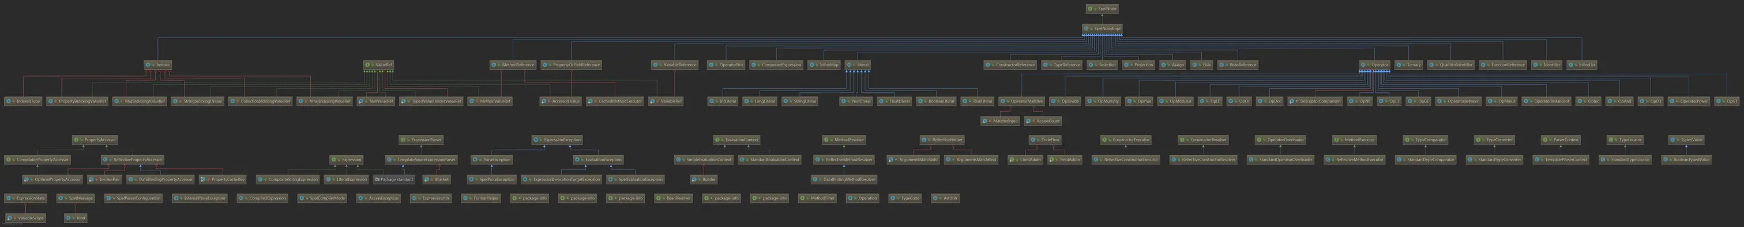Select the MapIndexingValueRef node
The image size is (1744, 227).
click(140, 101)
